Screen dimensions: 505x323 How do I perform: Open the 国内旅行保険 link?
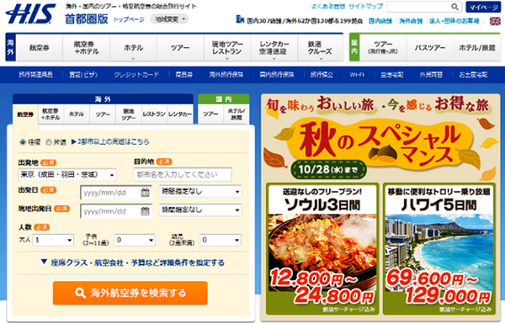tap(277, 75)
